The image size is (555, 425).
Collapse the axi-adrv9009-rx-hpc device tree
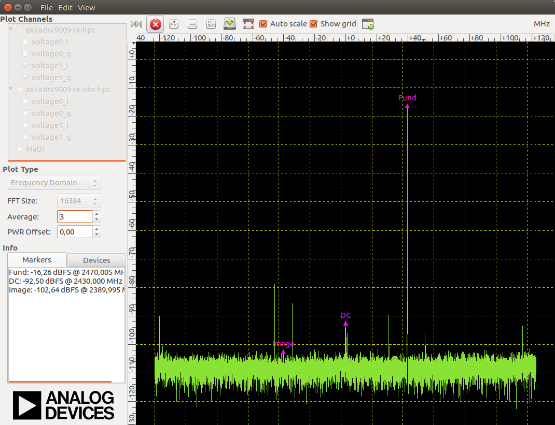point(11,30)
